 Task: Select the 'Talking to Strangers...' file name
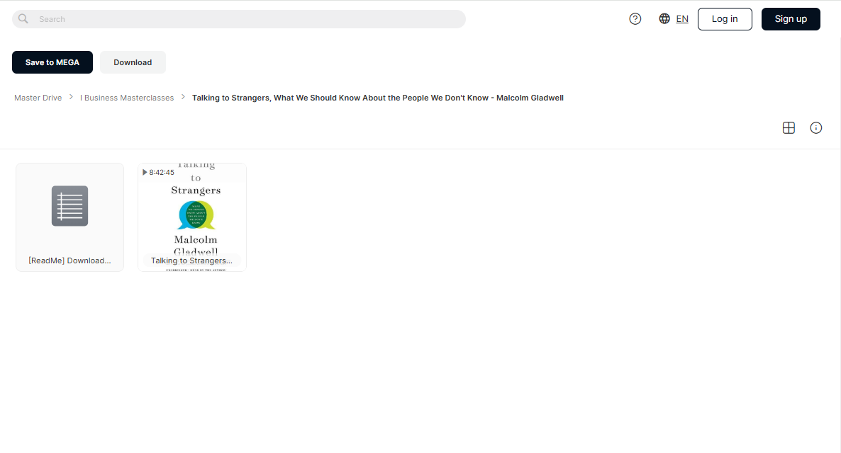191,260
